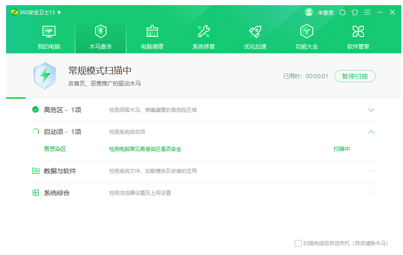Open the skin shirt icon
Image resolution: width=403 pixels, height=255 pixels.
coord(354,12)
